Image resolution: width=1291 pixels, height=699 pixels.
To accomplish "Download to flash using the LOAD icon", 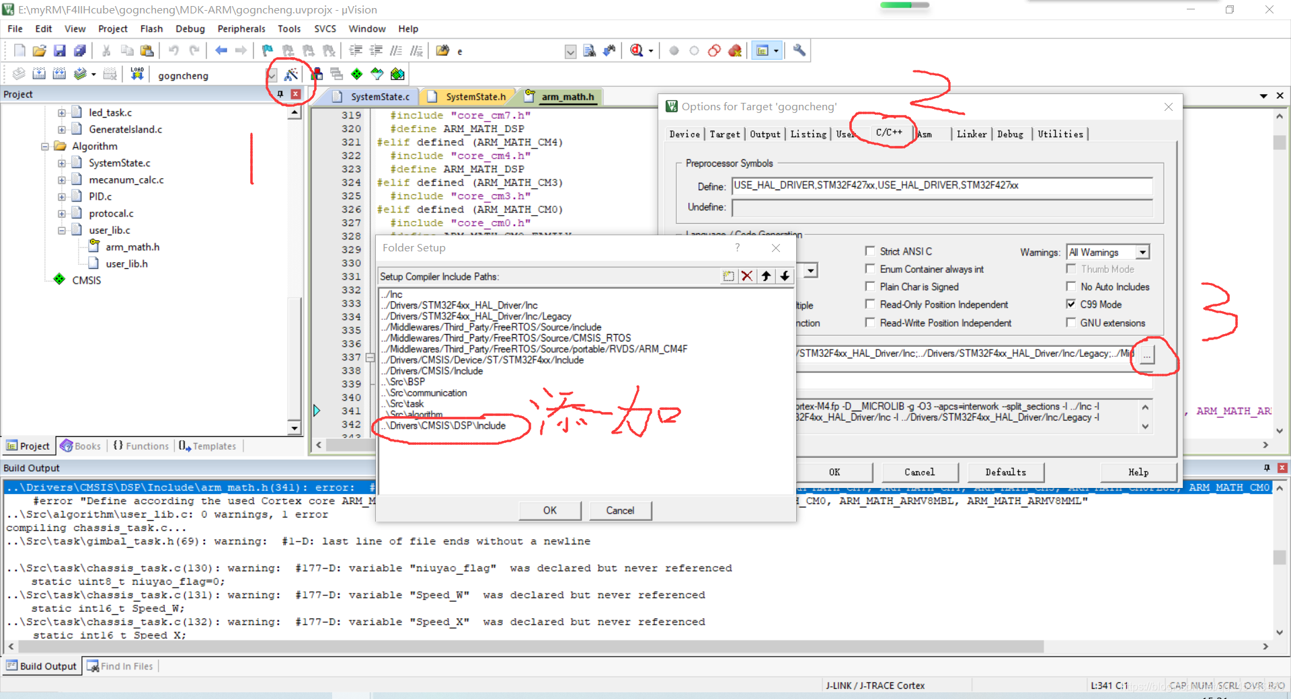I will coord(137,74).
